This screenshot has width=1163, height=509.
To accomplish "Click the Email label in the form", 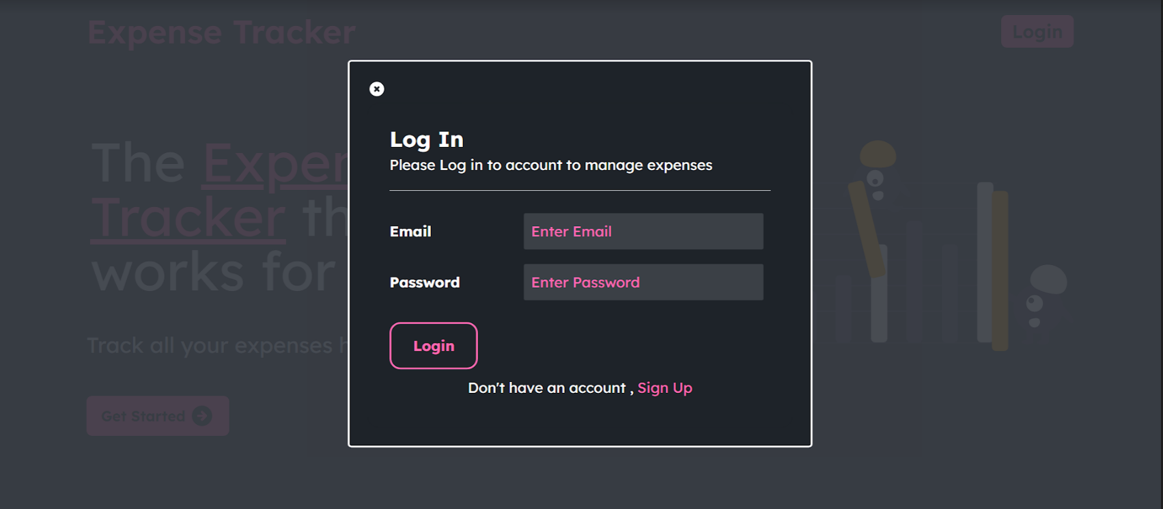I will [410, 231].
